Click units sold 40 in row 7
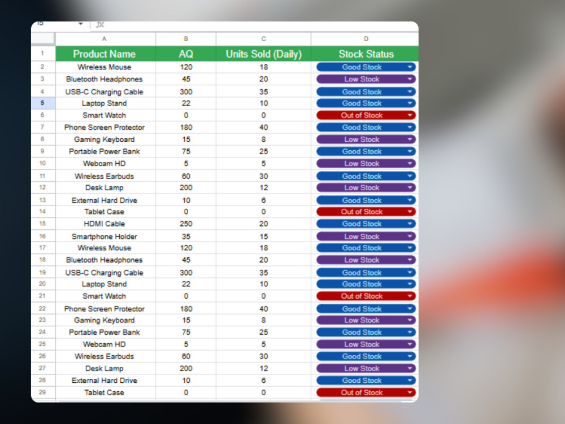This screenshot has width=565, height=424. click(x=263, y=128)
